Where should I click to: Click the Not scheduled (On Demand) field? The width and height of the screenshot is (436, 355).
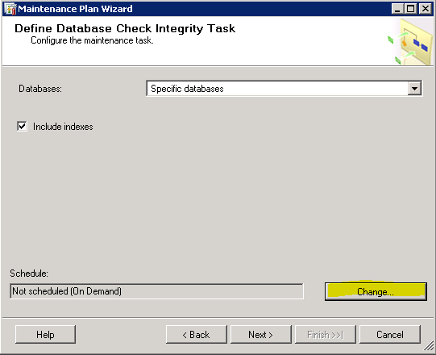click(x=156, y=291)
